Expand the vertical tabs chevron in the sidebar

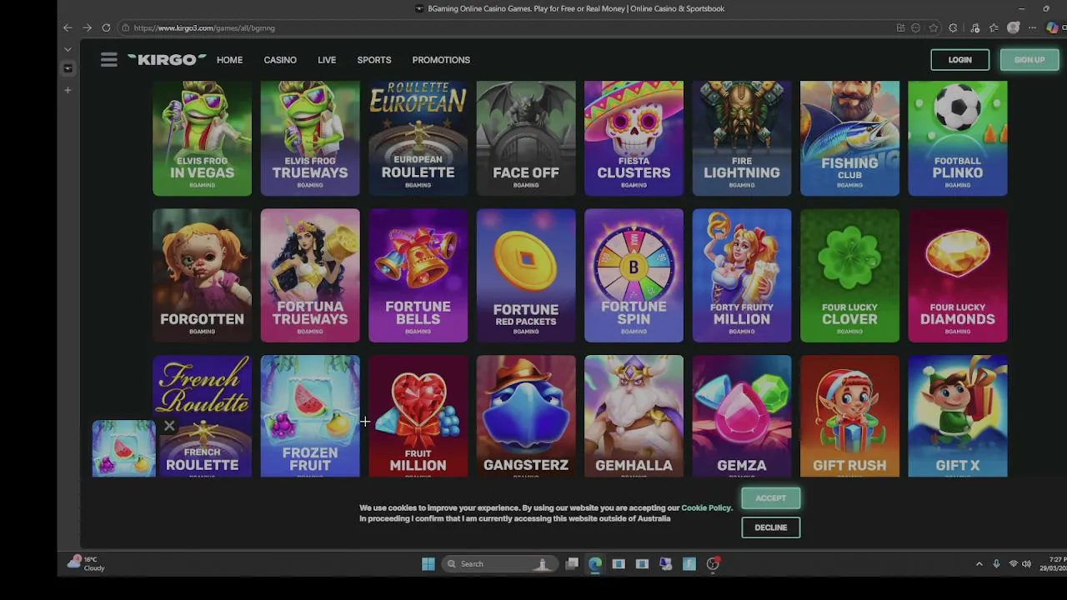pos(68,50)
